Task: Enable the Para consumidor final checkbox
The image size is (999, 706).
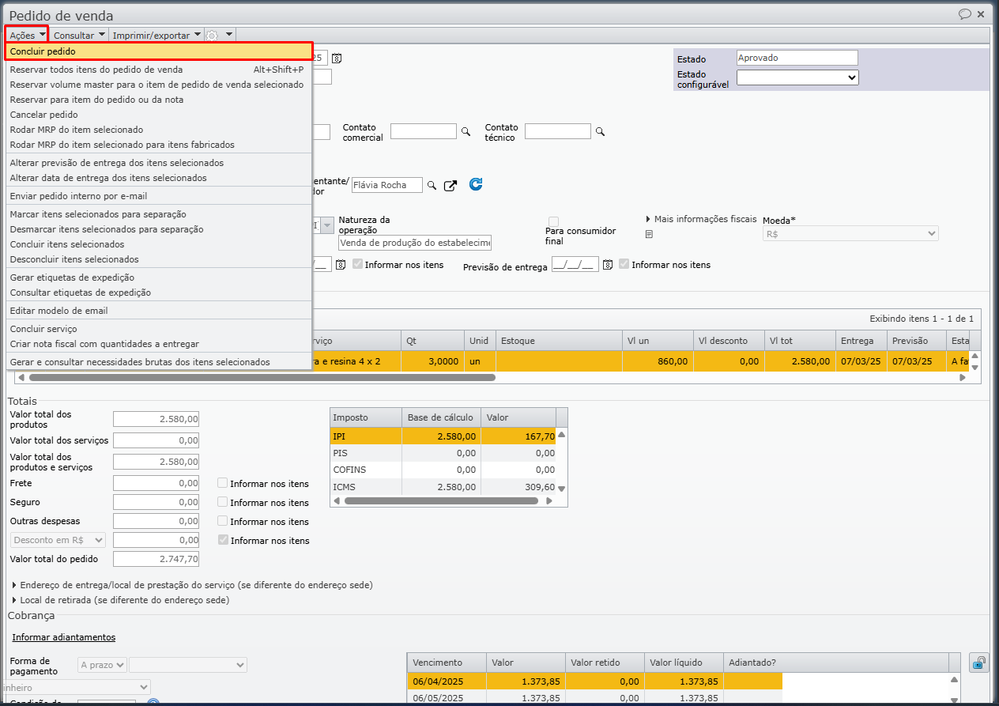Action: coord(554,221)
